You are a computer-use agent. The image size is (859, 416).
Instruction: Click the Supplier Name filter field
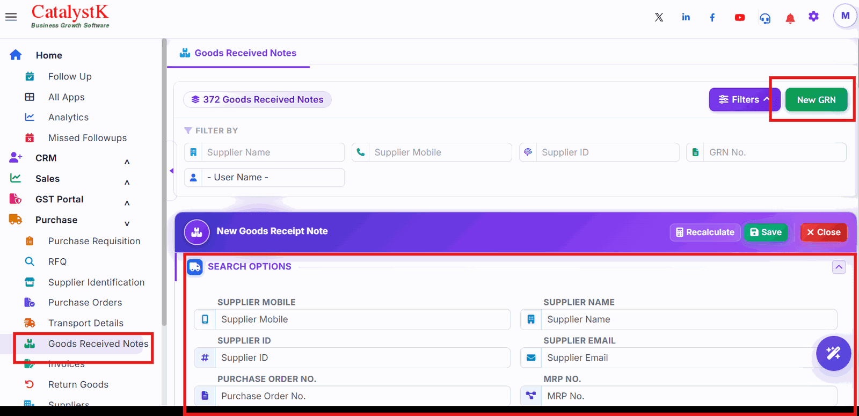[x=264, y=152]
